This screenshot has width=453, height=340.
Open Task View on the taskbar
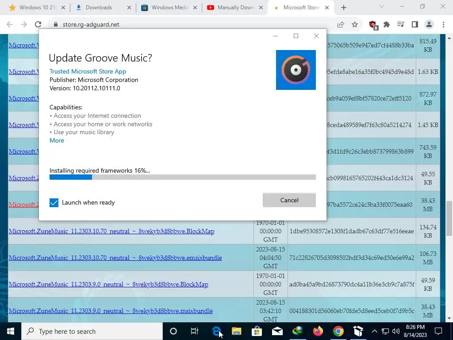(x=195, y=331)
